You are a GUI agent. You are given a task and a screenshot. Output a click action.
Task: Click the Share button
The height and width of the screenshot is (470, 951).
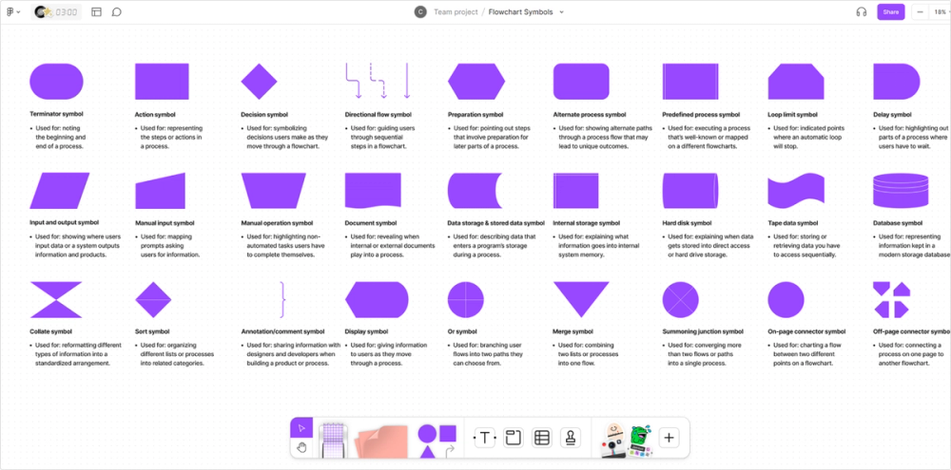pos(891,11)
